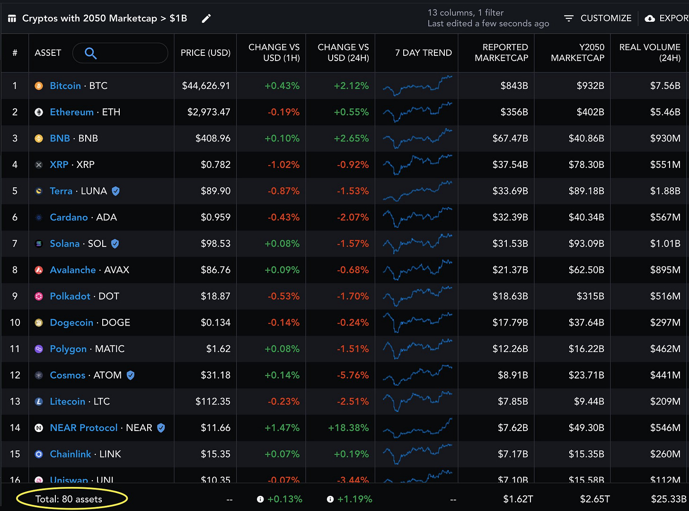Click the $2.65T total Y2050 marketcap
689x511 pixels.
tap(595, 499)
